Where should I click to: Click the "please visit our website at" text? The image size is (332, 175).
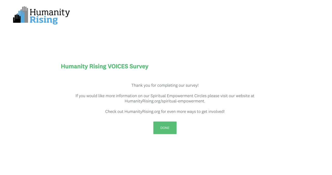pyautogui.click(x=231, y=96)
